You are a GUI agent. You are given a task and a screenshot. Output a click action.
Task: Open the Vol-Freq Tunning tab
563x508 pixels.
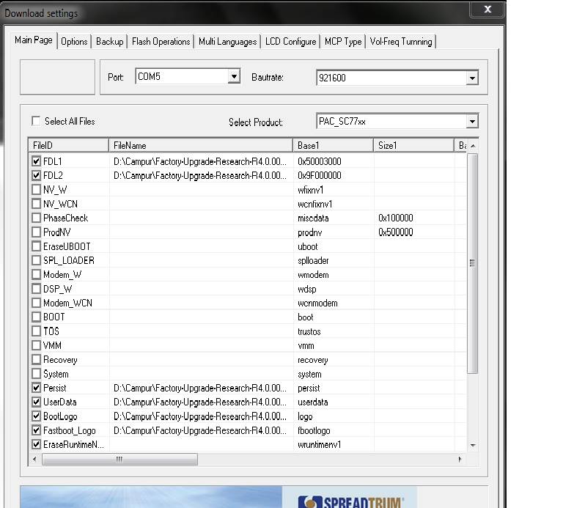(401, 42)
